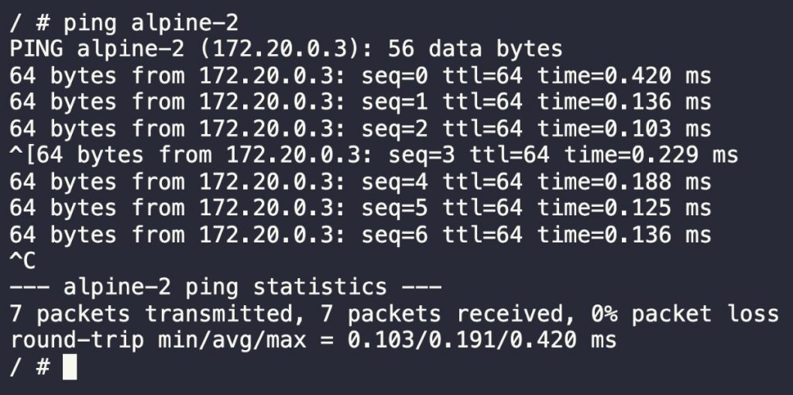Click the seq=1 reply line
Viewport: 793px width, 395px height.
point(359,102)
